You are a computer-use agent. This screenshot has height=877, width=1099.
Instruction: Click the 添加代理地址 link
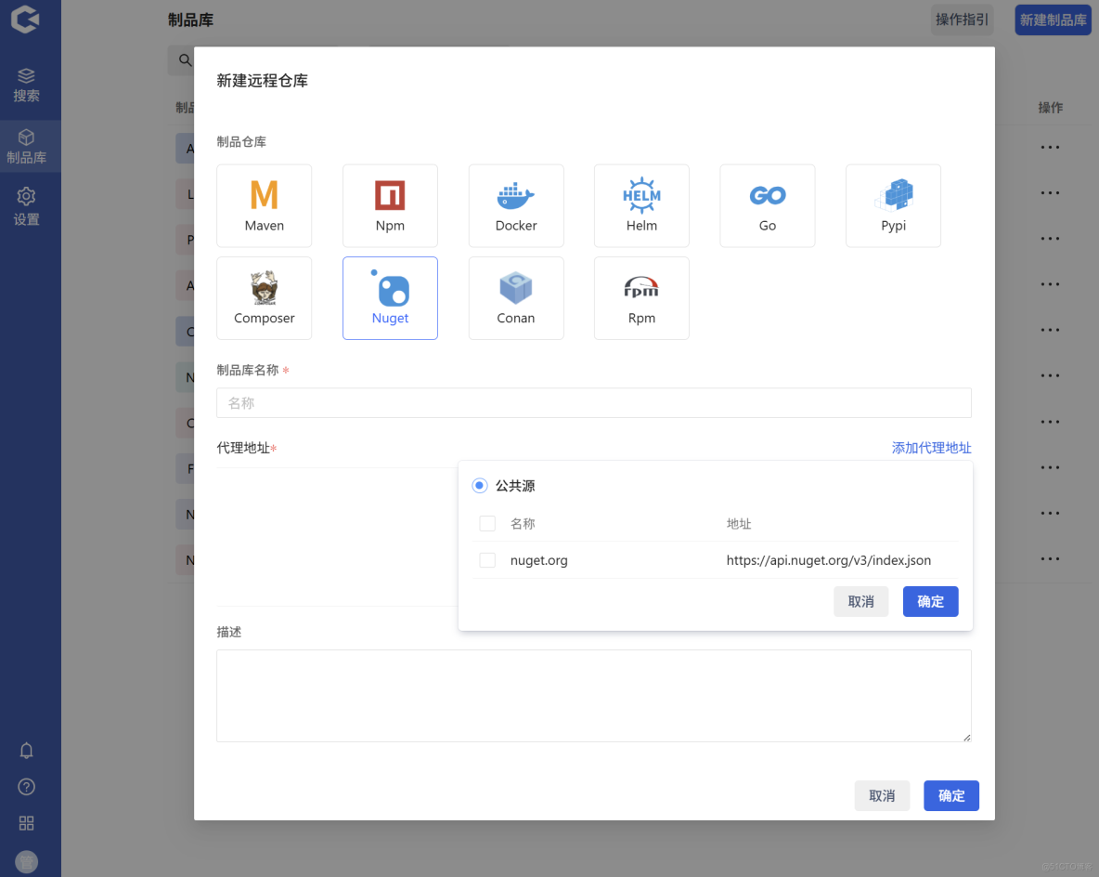tap(931, 447)
